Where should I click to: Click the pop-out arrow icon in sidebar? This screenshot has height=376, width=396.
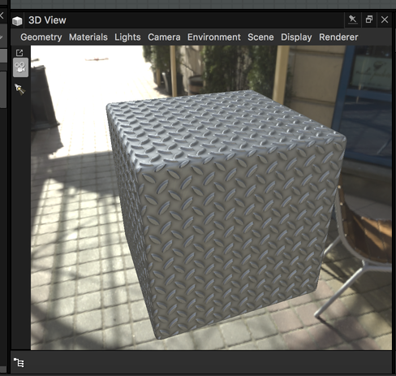(19, 53)
